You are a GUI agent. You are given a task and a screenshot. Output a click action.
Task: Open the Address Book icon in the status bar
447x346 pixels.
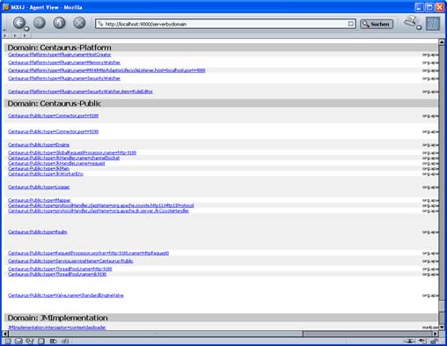pos(53,341)
